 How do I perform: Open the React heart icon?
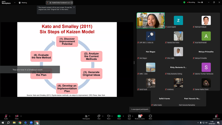(x=109, y=116)
